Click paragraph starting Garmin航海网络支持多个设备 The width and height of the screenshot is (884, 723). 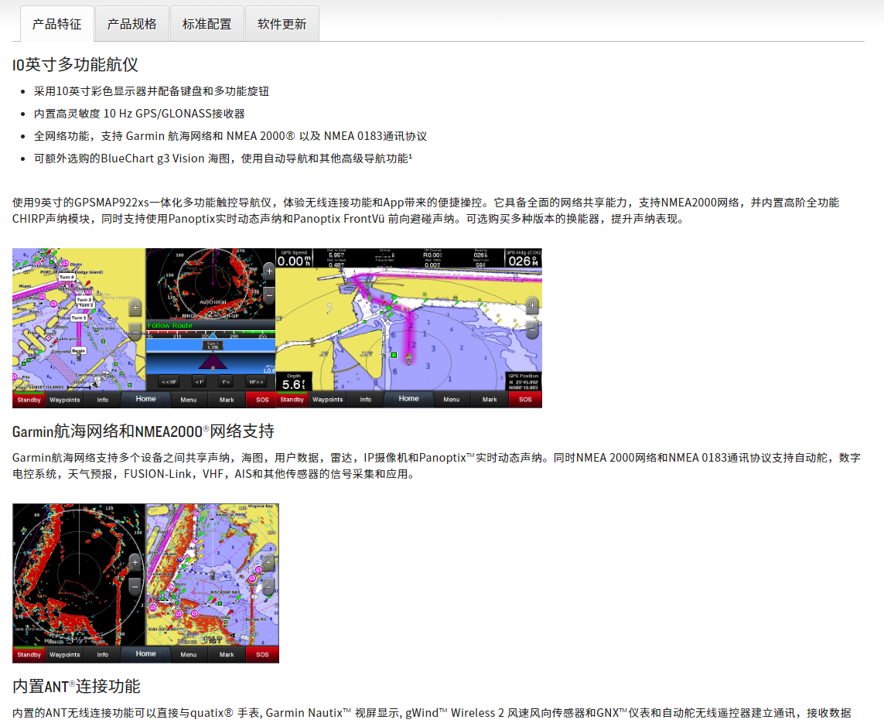436,466
